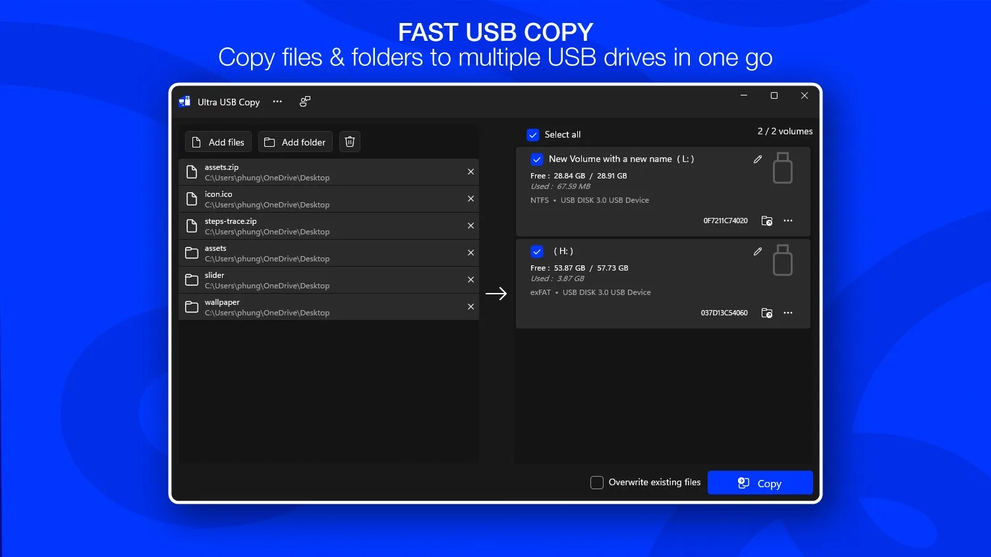The height and width of the screenshot is (557, 991).
Task: Click 'New Volume with a new name' title
Action: (x=610, y=159)
